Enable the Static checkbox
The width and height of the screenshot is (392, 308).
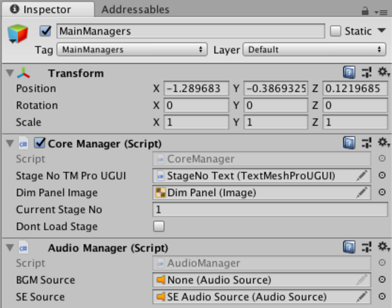pyautogui.click(x=335, y=31)
